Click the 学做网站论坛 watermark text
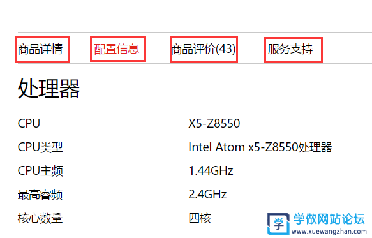Screen dimensions: 372x238 329,219
